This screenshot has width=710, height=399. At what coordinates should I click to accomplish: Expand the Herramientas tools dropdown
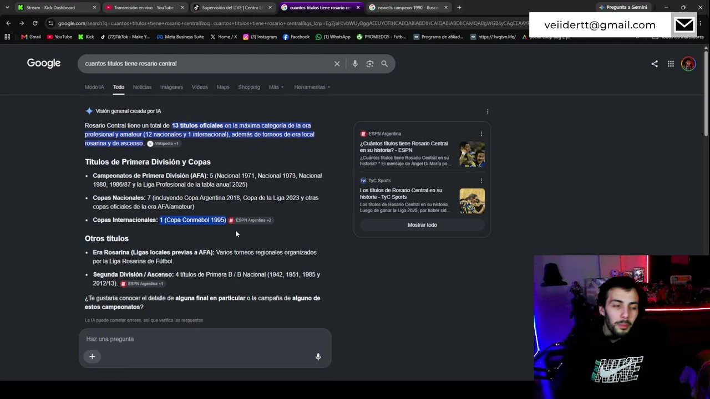pos(312,87)
